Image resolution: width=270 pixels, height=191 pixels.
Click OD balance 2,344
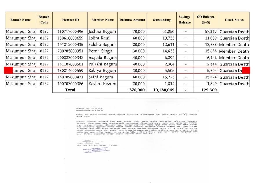tap(212, 64)
